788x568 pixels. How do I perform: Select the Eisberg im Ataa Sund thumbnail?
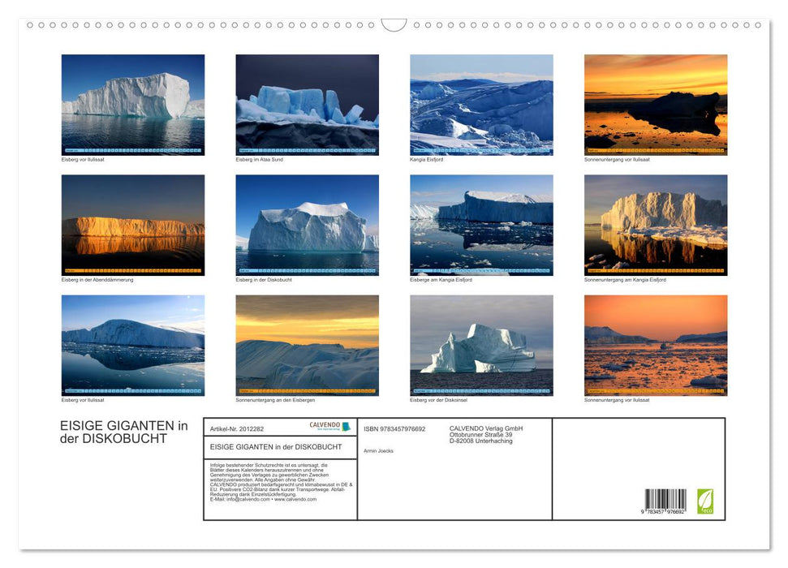[x=307, y=103]
